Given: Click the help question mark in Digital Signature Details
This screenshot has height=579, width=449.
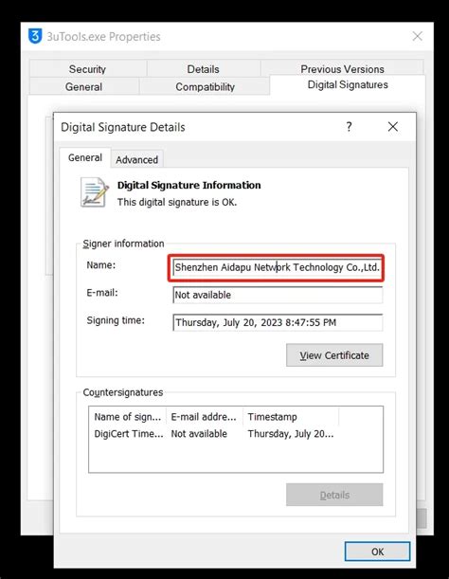Looking at the screenshot, I should click(349, 127).
